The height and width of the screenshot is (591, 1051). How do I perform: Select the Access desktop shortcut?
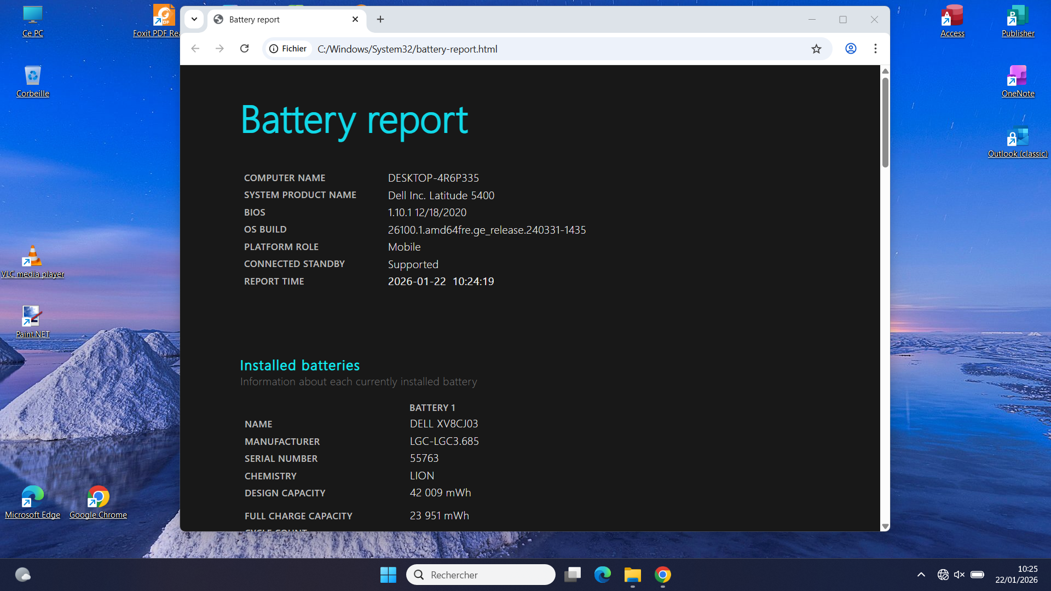click(952, 22)
